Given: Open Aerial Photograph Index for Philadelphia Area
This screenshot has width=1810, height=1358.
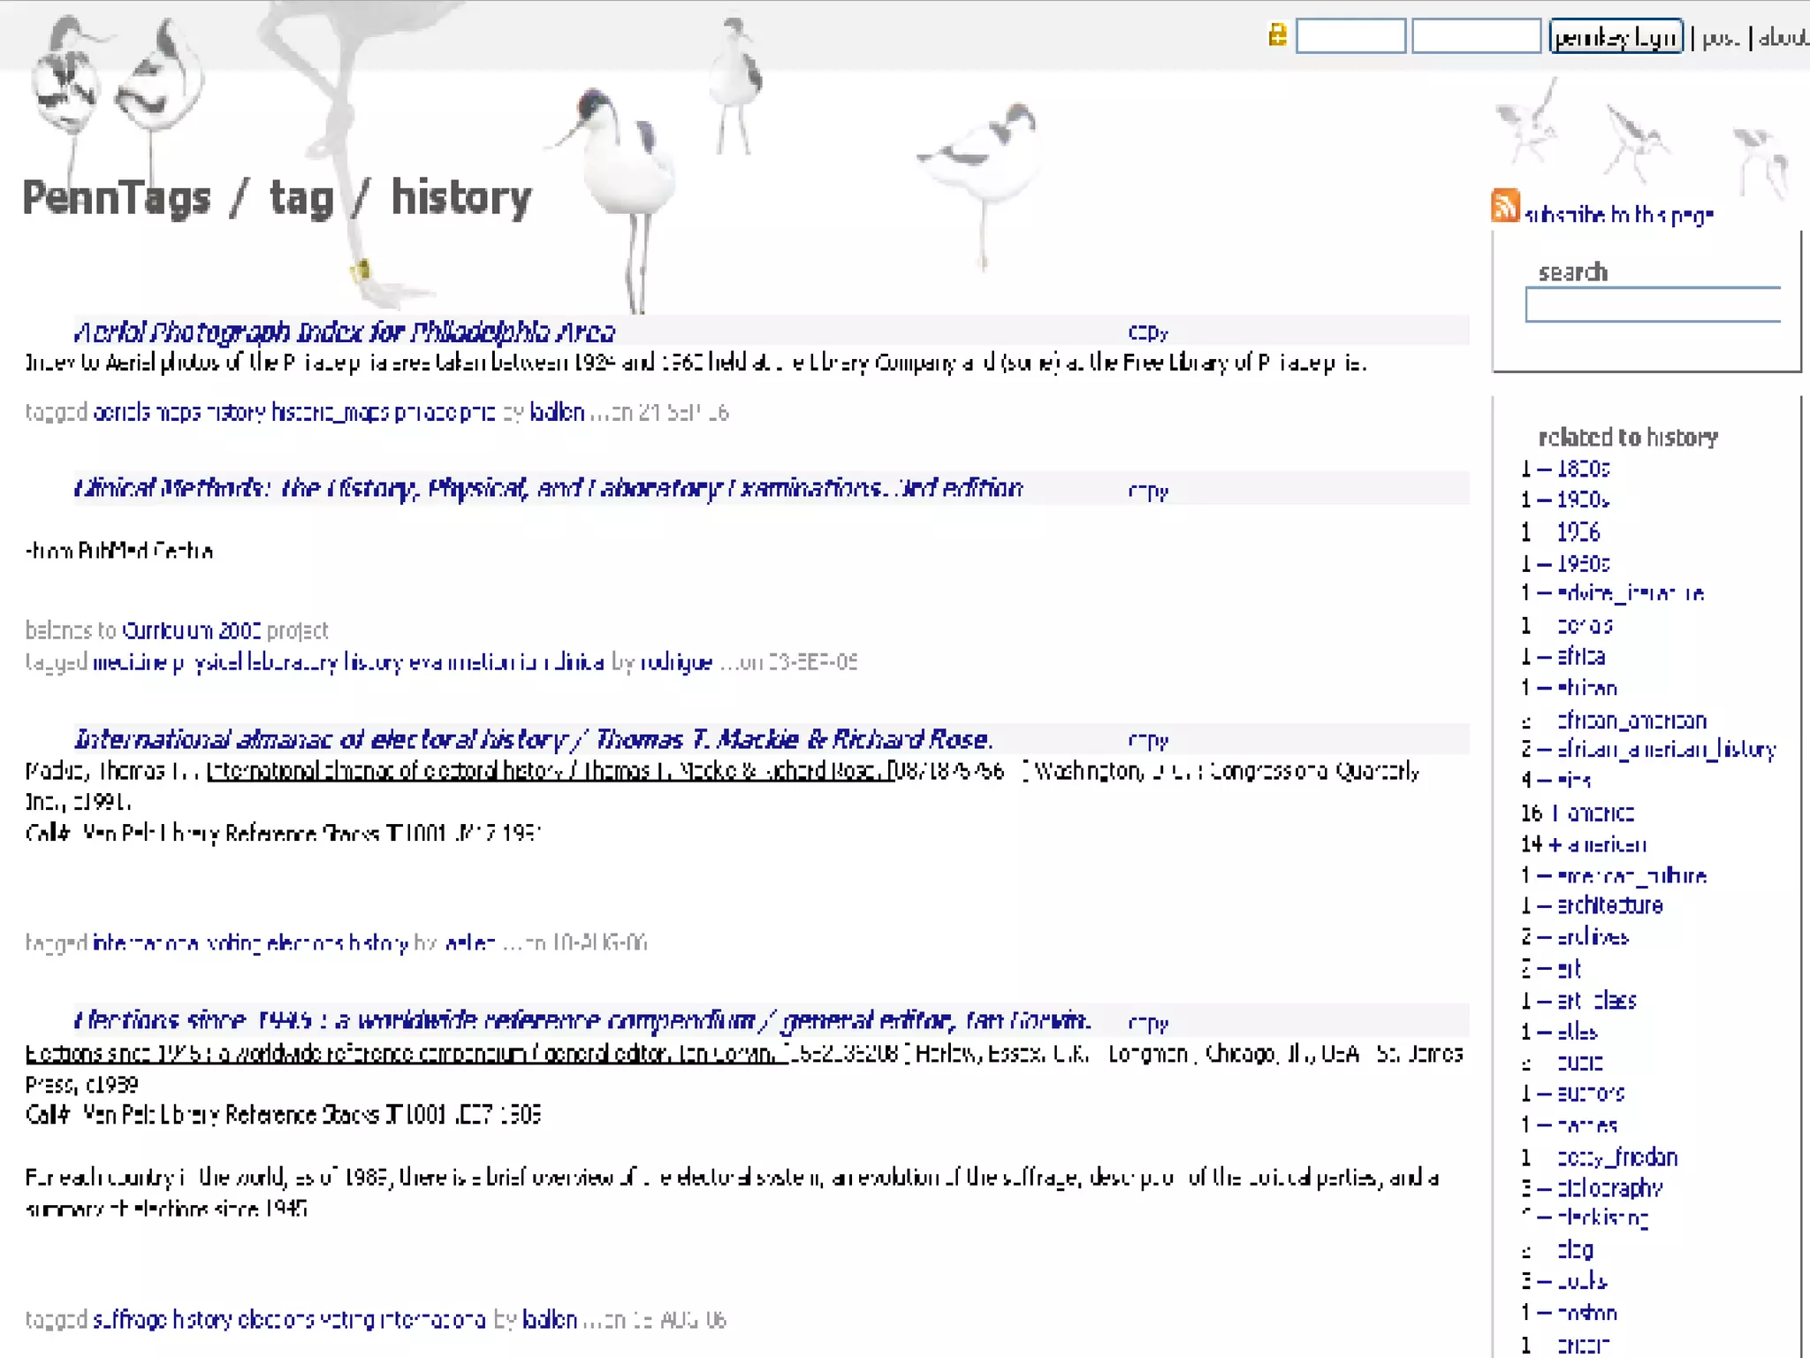Looking at the screenshot, I should [x=345, y=332].
